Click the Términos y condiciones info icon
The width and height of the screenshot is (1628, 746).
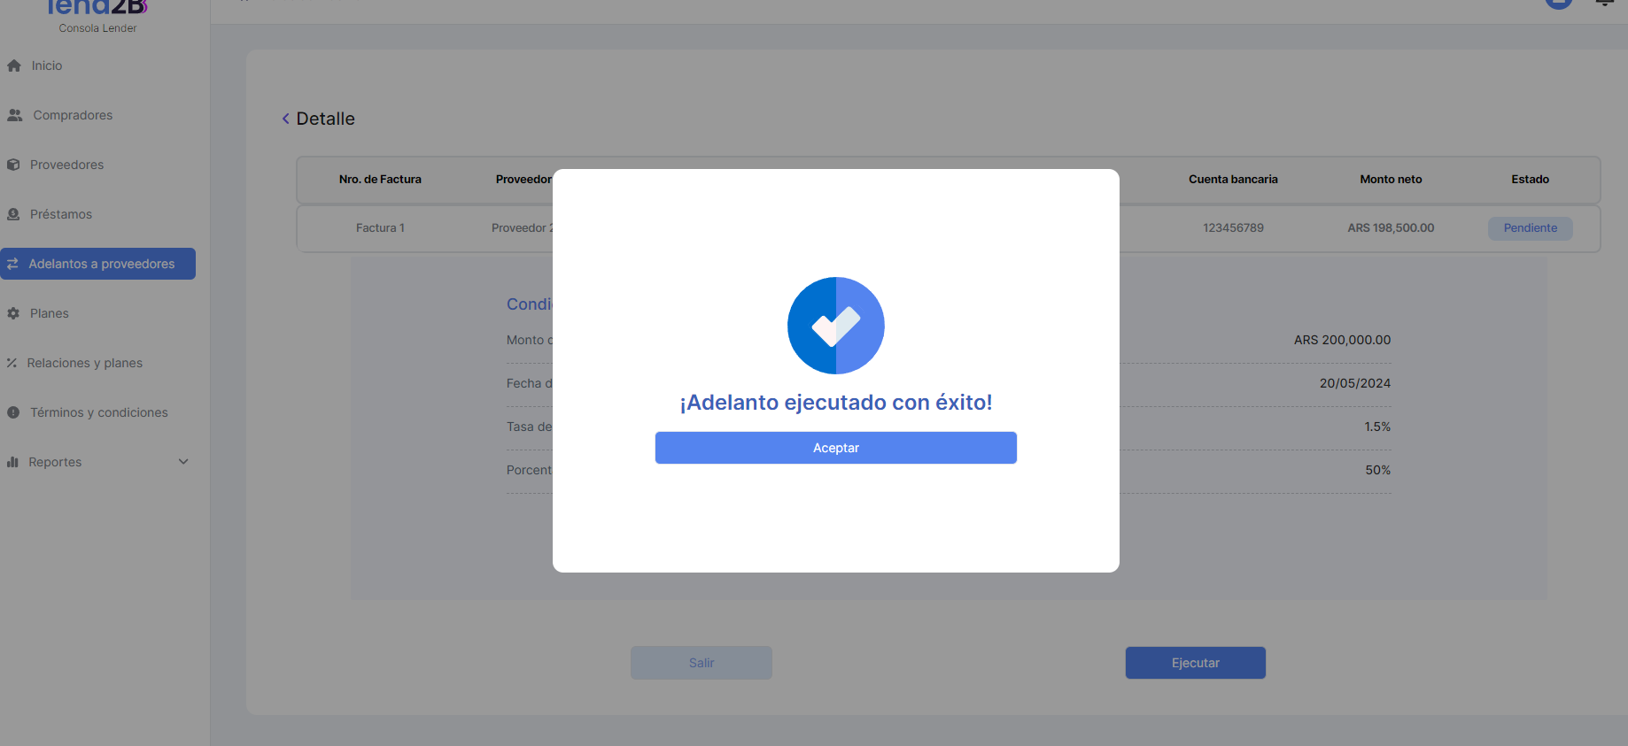tap(13, 412)
